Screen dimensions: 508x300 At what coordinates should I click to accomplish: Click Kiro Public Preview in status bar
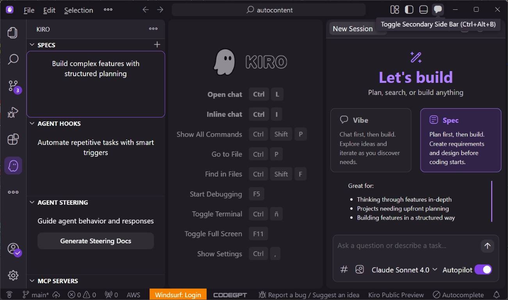[x=396, y=295]
